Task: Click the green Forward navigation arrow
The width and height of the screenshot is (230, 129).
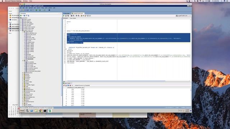Action: [40, 10]
